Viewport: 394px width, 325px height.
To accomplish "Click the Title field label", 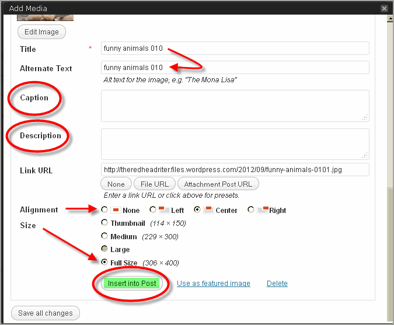I will pyautogui.click(x=28, y=49).
